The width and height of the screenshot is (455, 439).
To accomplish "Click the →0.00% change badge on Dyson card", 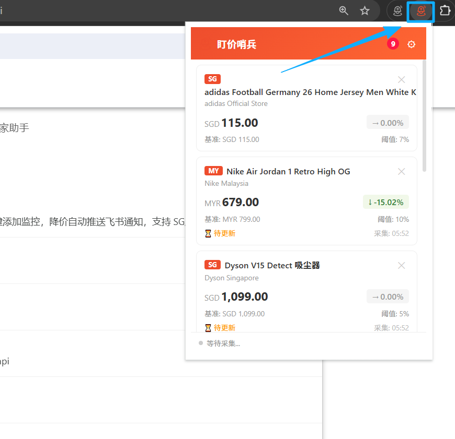I will (x=388, y=296).
